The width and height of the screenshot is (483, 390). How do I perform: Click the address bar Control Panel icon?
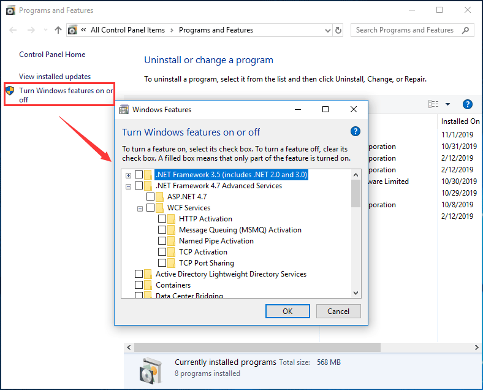(72, 30)
